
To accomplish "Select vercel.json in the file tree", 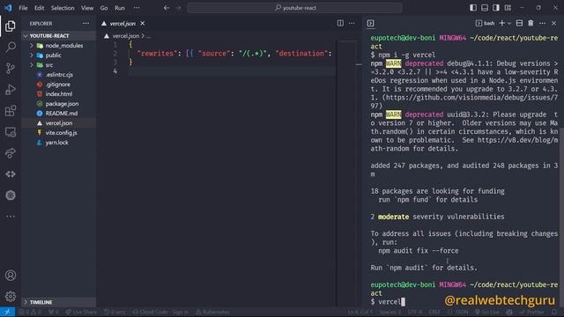I will pyautogui.click(x=59, y=123).
